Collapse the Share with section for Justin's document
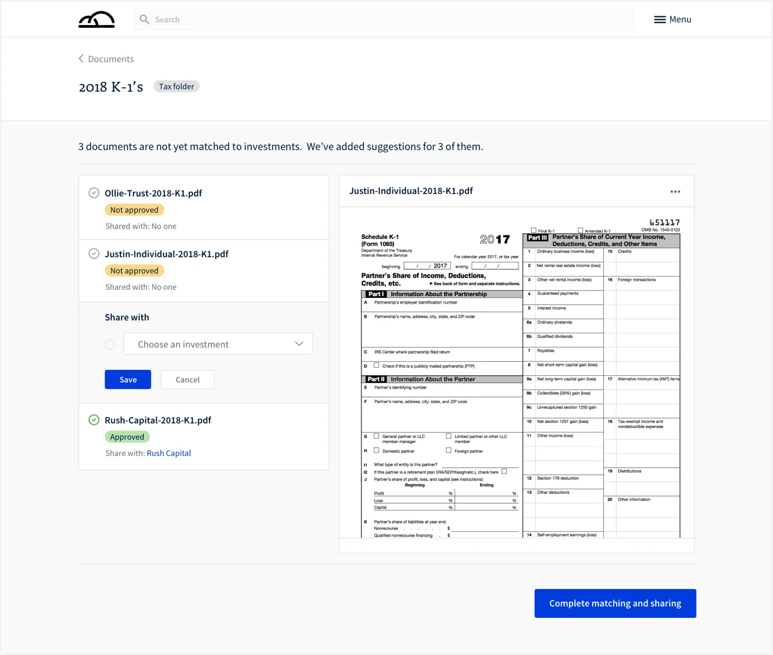 pos(187,379)
